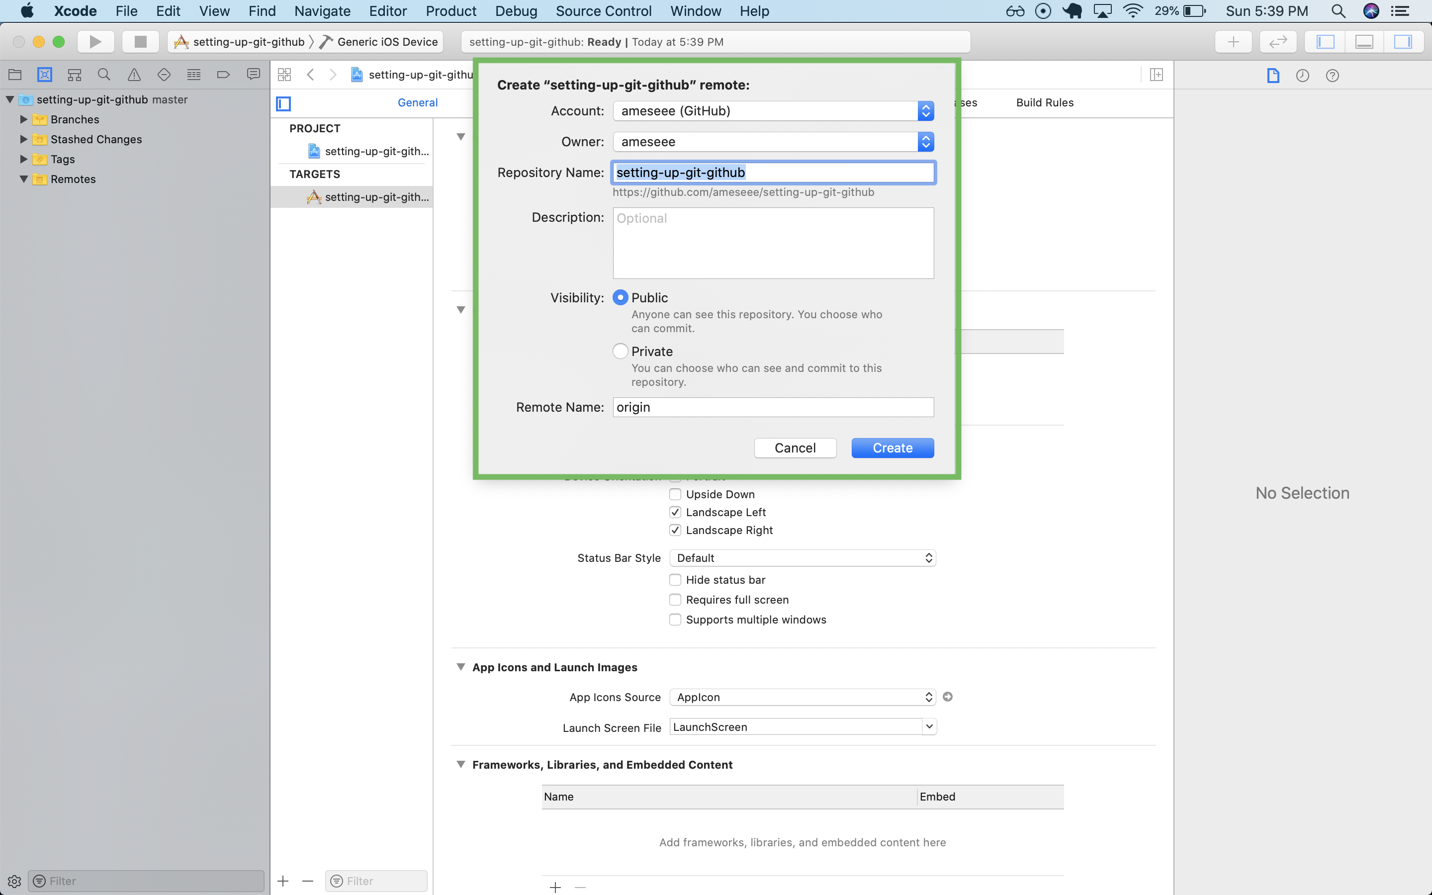
Task: Toggle Landscape Left orientation checkbox
Action: tap(675, 512)
